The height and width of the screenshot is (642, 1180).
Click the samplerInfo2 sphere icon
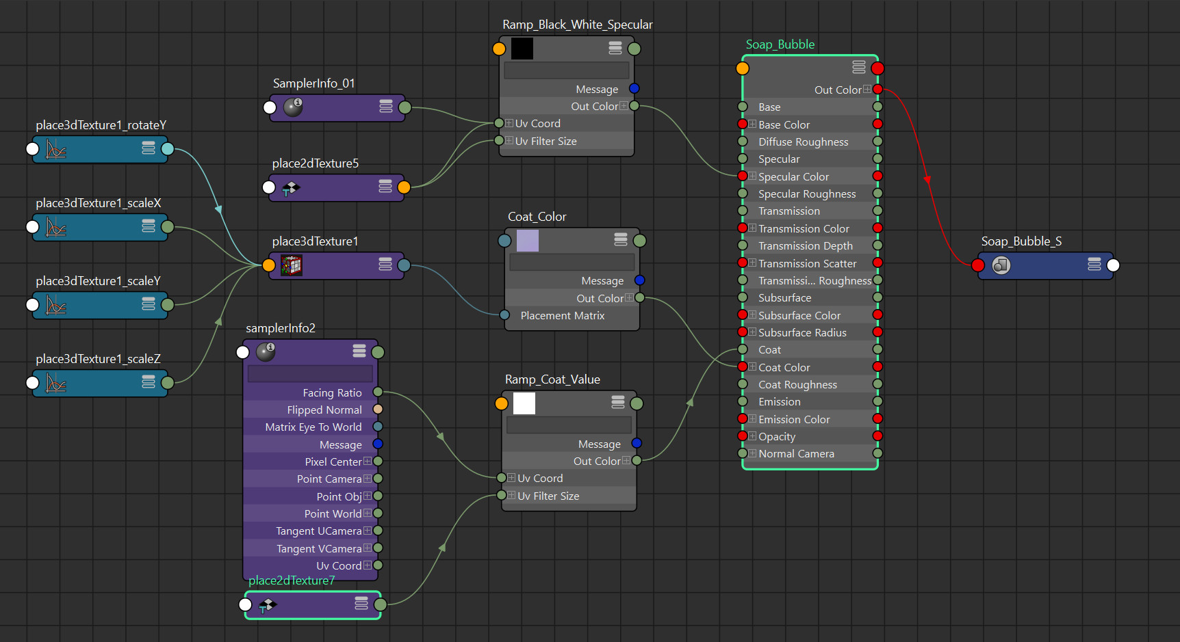coord(267,351)
